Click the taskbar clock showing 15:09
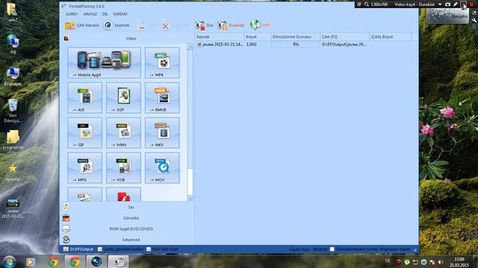The image size is (478, 268). click(x=459, y=262)
